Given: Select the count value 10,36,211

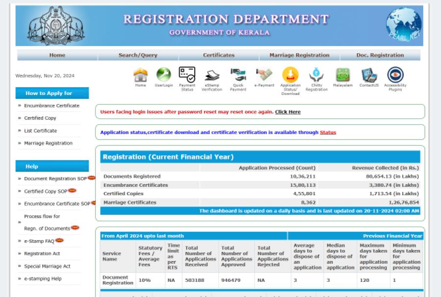Looking at the screenshot, I should (303, 176).
